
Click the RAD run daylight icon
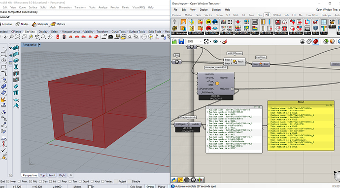246,22
